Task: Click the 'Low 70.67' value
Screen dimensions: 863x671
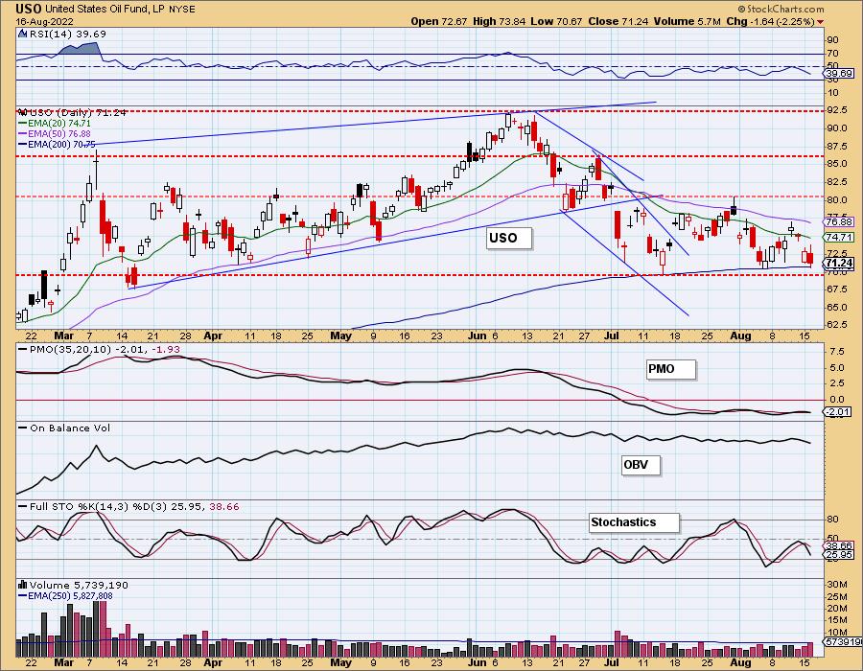Action: (x=555, y=21)
